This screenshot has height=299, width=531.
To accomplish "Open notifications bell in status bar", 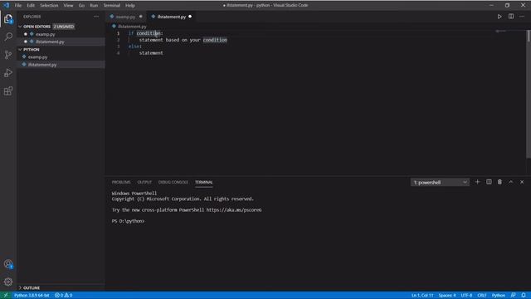I will point(524,296).
